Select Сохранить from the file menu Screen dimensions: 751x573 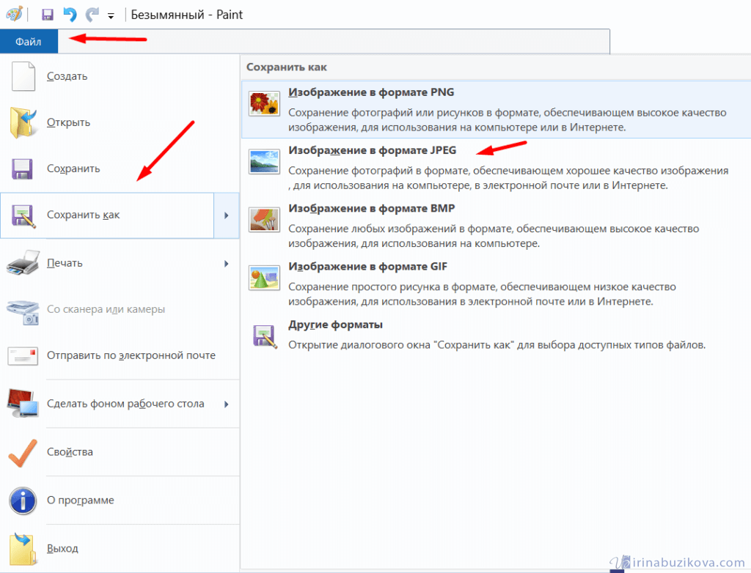(73, 169)
